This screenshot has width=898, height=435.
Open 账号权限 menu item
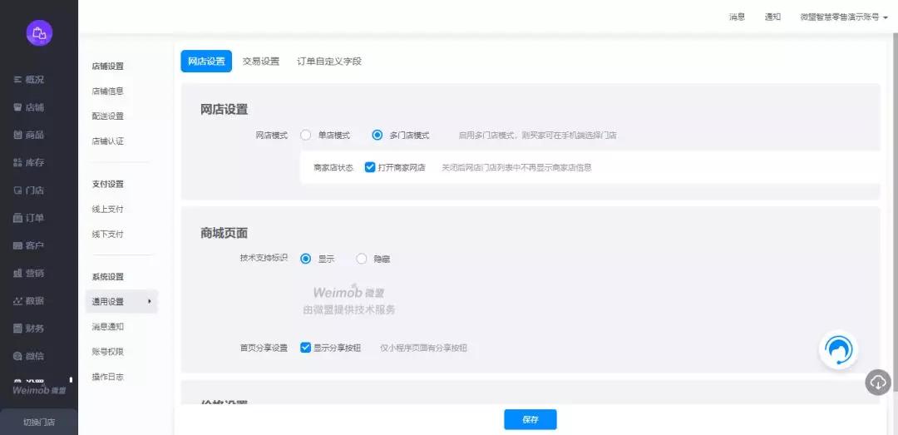tap(107, 352)
